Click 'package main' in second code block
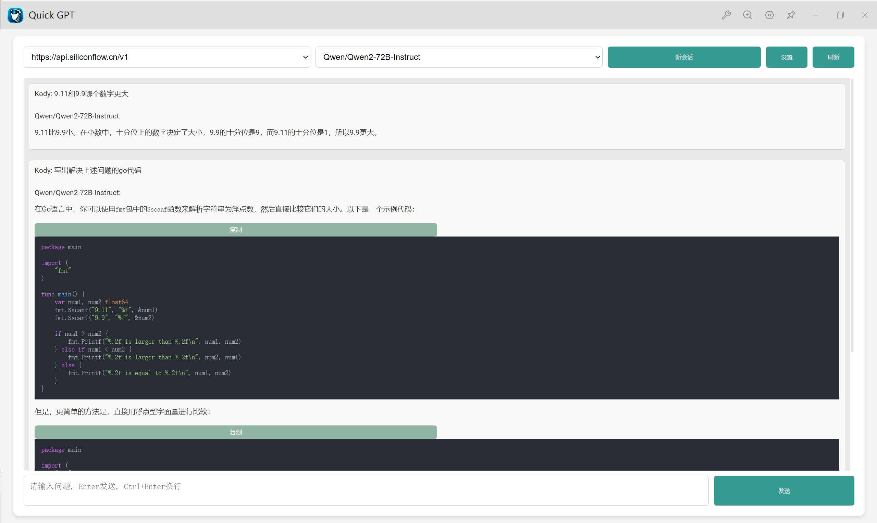Viewport: 877px width, 523px height. (61, 450)
